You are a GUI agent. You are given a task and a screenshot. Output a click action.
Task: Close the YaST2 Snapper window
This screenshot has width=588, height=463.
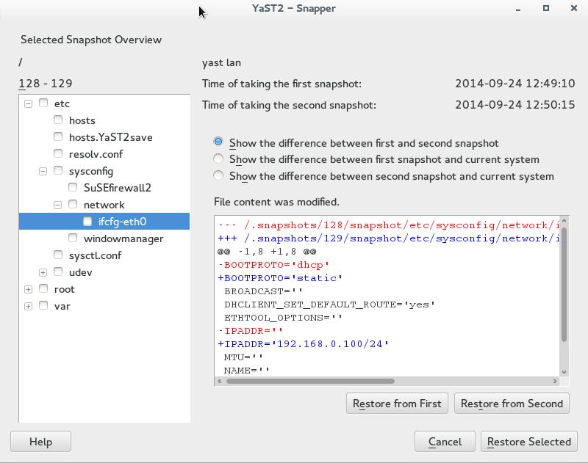(x=574, y=8)
